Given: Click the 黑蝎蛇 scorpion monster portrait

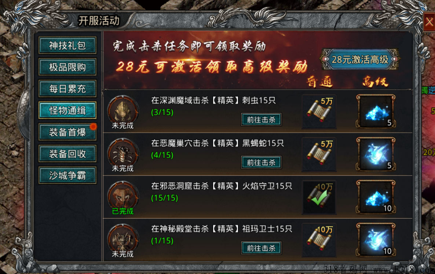Looking at the screenshot, I should pyautogui.click(x=123, y=153).
